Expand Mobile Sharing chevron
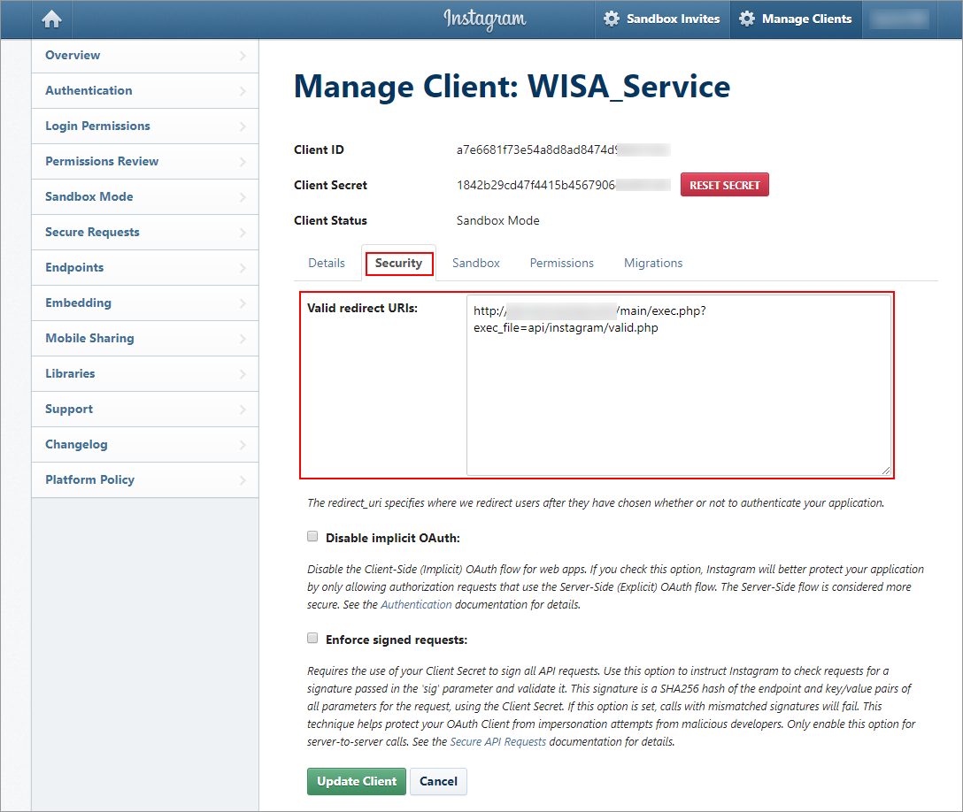Image resolution: width=963 pixels, height=812 pixels. coord(243,339)
